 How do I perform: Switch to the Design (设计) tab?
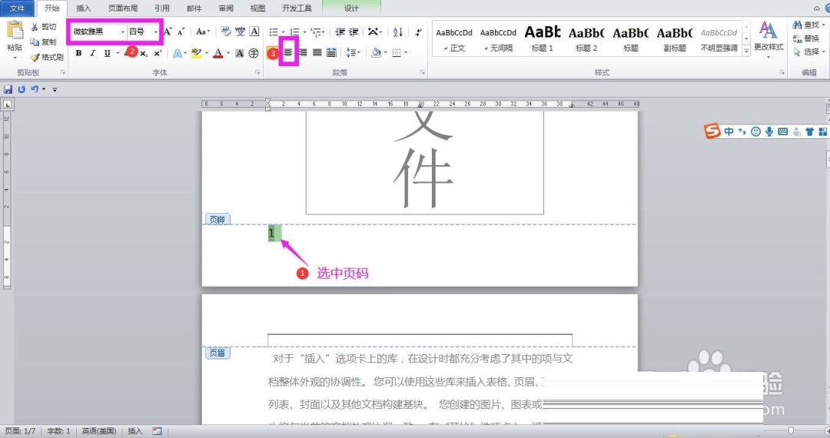[x=351, y=8]
